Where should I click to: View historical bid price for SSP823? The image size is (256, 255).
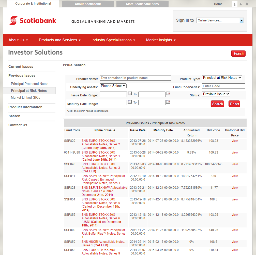[235, 188]
